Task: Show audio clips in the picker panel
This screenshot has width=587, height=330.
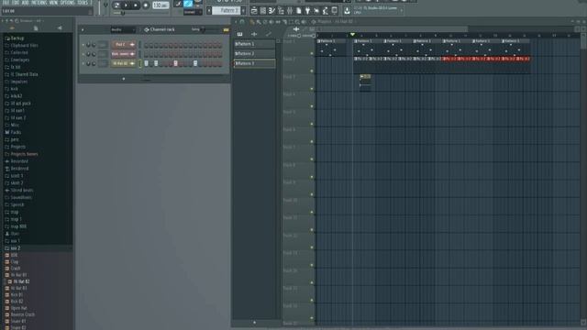Action: pos(254,34)
